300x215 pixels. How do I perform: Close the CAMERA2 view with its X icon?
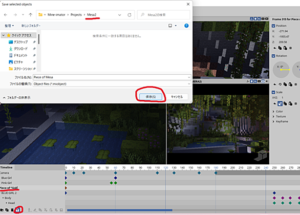[267, 81]
